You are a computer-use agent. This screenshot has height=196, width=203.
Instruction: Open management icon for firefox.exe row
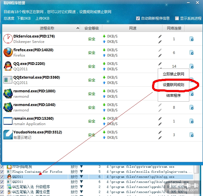tap(191, 52)
